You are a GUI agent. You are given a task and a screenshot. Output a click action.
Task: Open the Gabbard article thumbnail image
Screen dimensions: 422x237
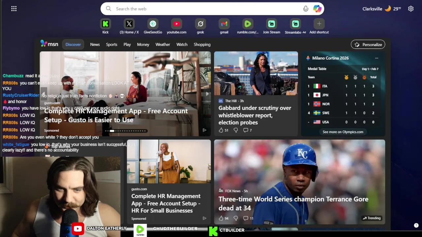point(256,73)
